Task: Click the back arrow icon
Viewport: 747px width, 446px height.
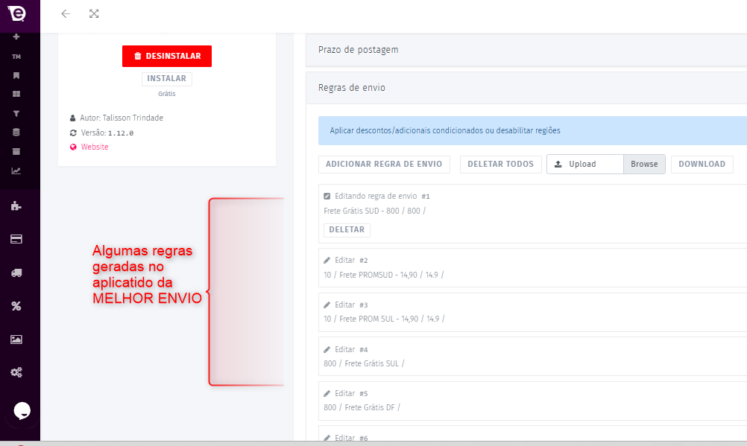Action: tap(66, 13)
